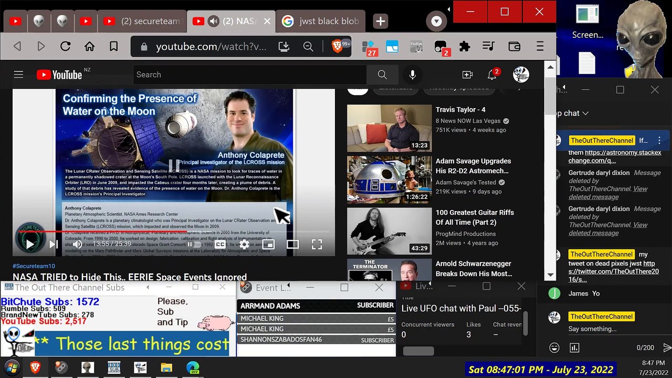
Task: Click the YouTube search field
Action: point(249,75)
